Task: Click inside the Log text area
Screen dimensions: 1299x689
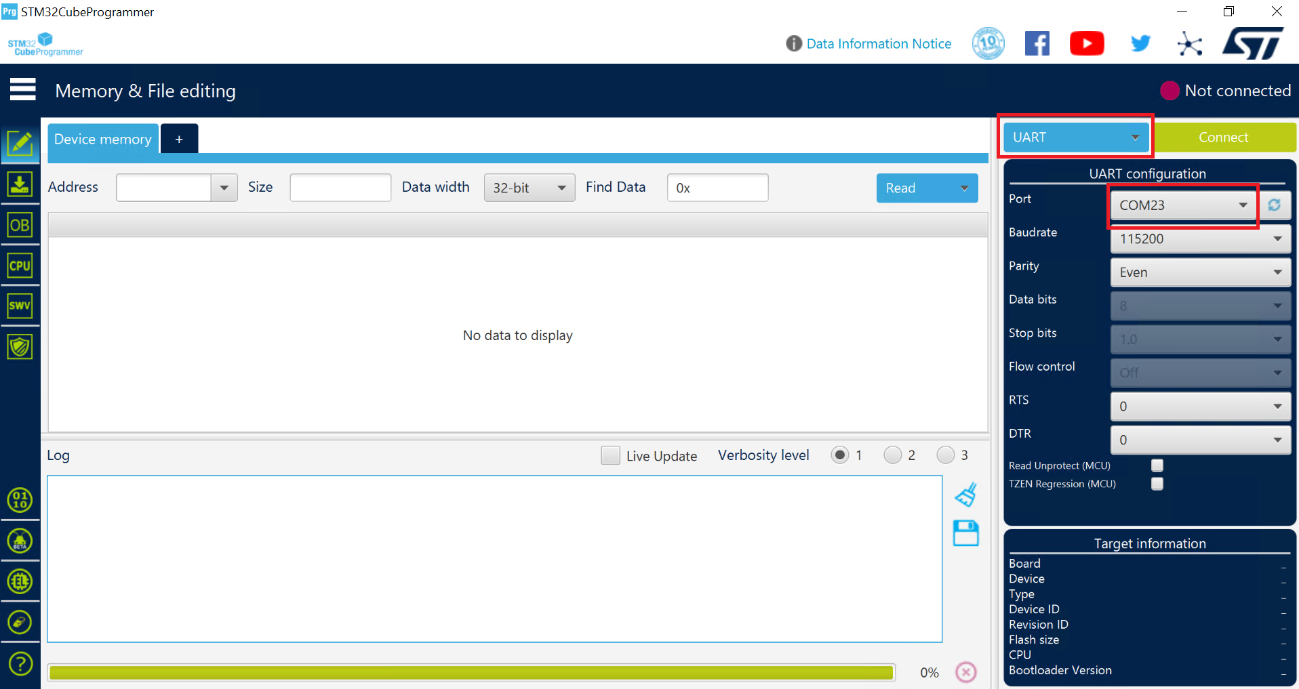Action: pyautogui.click(x=495, y=559)
